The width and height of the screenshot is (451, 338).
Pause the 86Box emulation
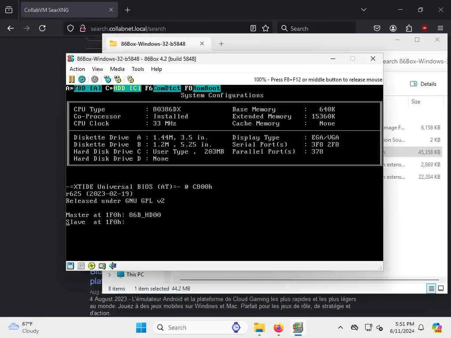pyautogui.click(x=72, y=79)
